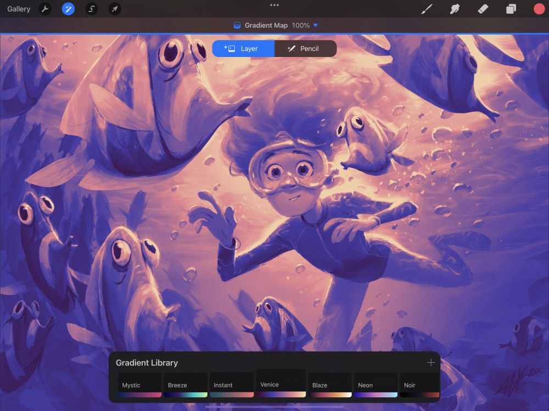
Task: Return to the Gallery
Action: click(19, 9)
